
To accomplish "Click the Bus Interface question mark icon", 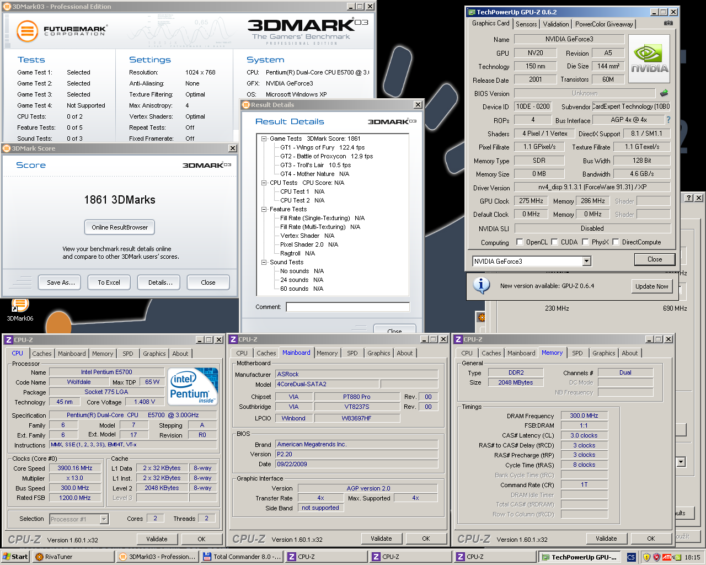I will point(668,120).
